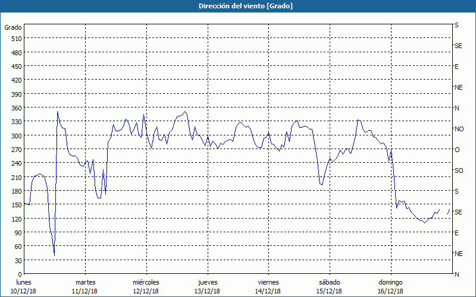Click the date 11/12/18
Image resolution: width=476 pixels, height=297 pixels.
[84, 291]
